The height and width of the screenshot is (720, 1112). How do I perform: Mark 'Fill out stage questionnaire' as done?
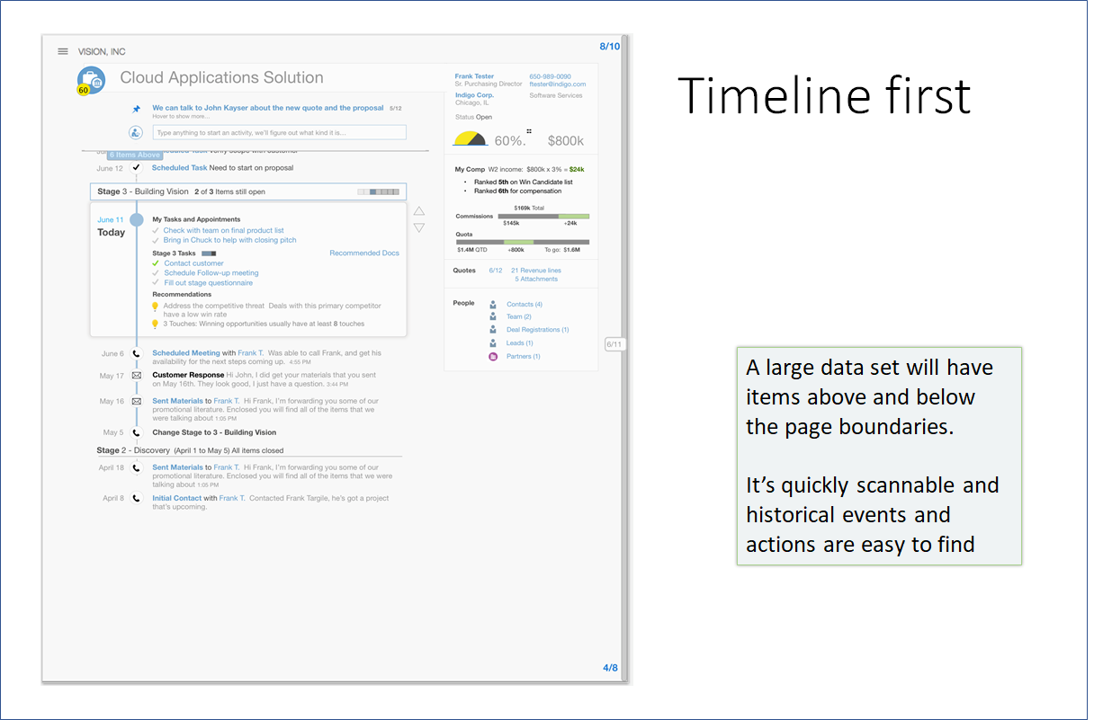(156, 283)
